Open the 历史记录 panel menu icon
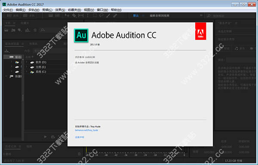The height and width of the screenshot is (165, 258). pyautogui.click(x=20, y=146)
